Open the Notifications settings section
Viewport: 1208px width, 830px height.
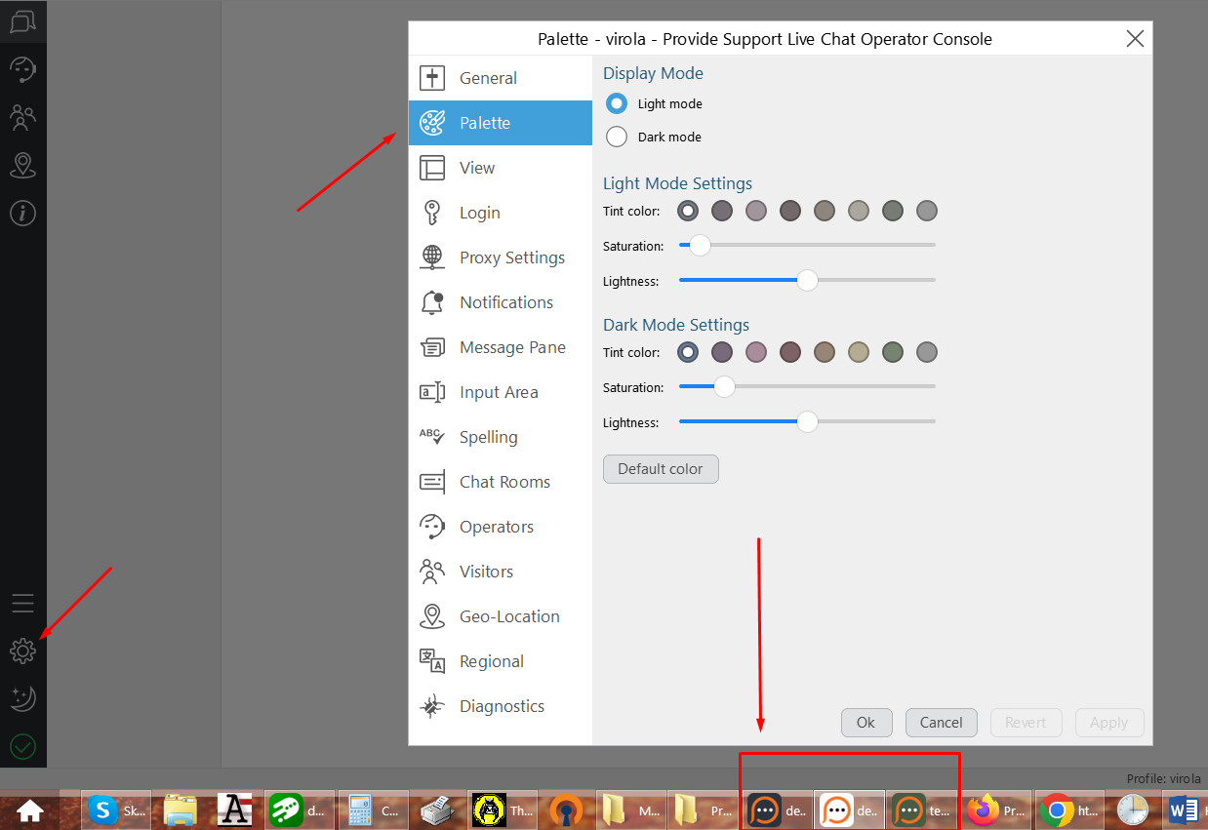(x=505, y=302)
